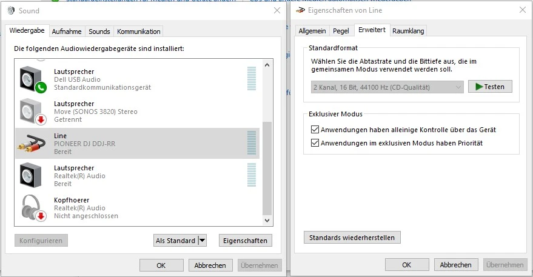Click the Sonos Move speaker icon
This screenshot has width=533, height=277.
(32, 112)
